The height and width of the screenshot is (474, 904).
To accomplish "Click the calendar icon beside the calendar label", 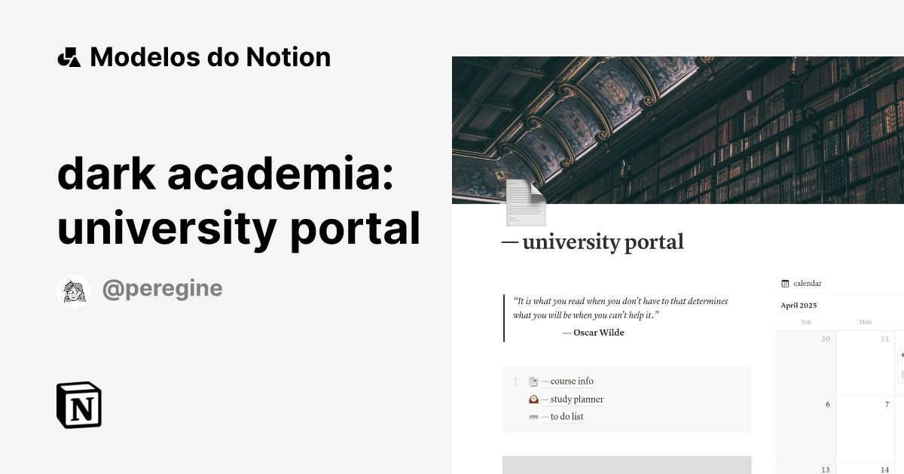I will pos(785,283).
